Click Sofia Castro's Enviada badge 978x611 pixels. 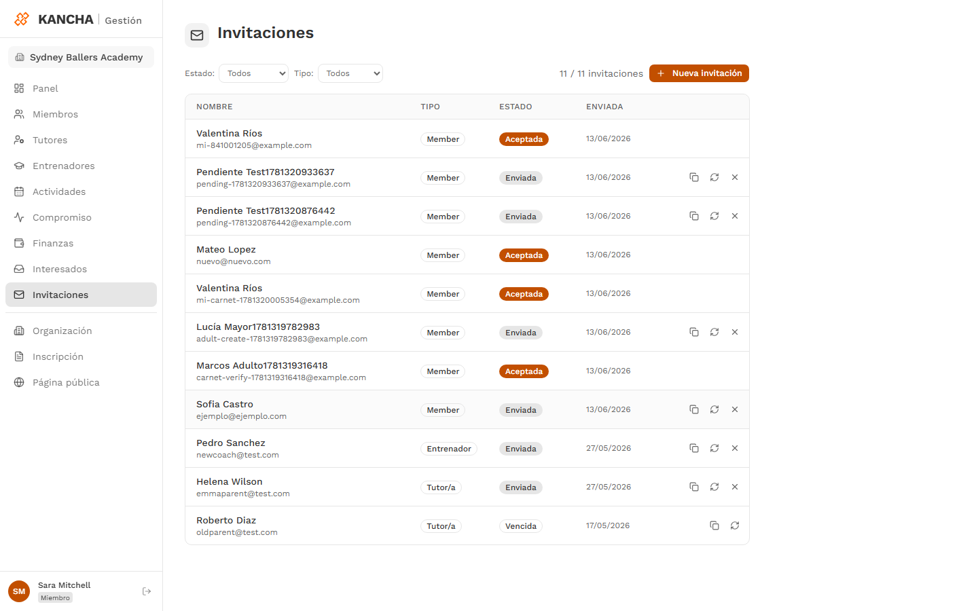tap(521, 410)
